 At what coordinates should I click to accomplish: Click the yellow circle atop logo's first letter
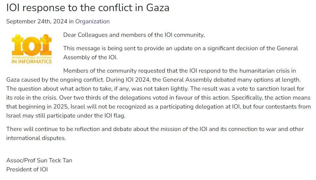pyautogui.click(x=18, y=37)
